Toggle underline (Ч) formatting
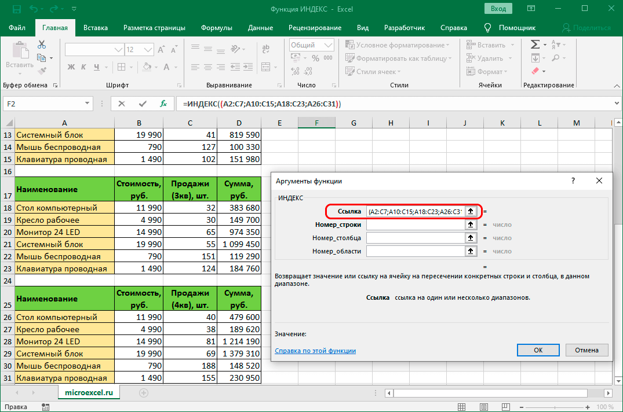The image size is (623, 412). point(97,67)
